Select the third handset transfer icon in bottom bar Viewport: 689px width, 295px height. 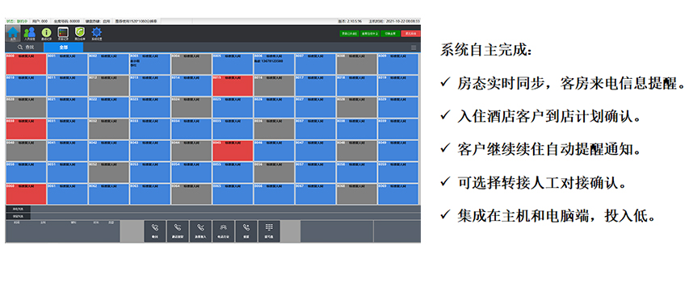200,231
